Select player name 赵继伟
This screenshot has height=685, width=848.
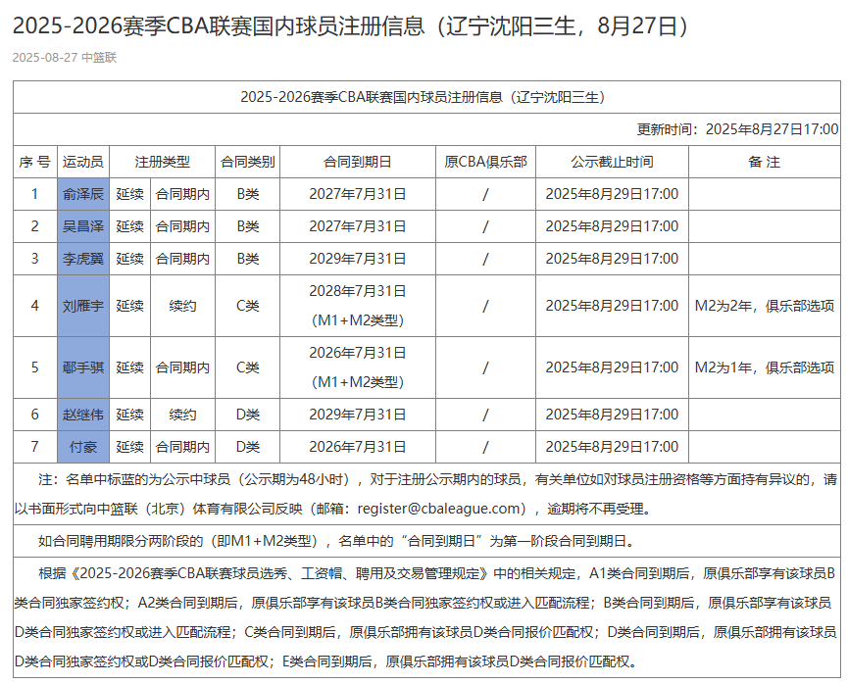click(x=82, y=415)
